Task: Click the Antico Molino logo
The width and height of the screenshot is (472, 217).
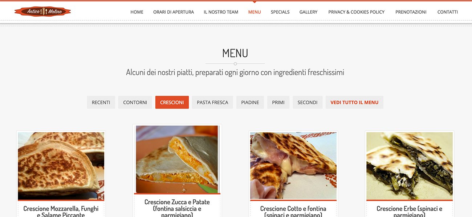Action: tap(42, 12)
